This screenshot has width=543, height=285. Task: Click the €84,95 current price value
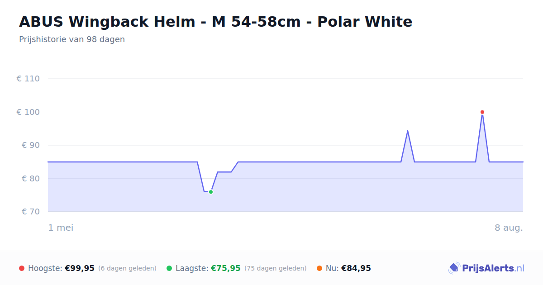pos(356,268)
